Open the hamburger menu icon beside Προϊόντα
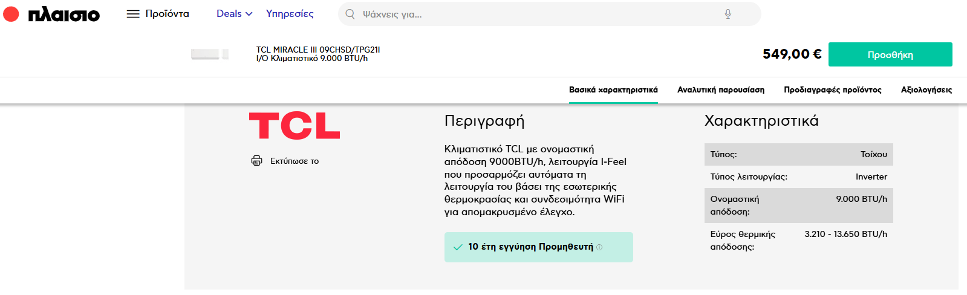This screenshot has height=295, width=967. pyautogui.click(x=133, y=14)
